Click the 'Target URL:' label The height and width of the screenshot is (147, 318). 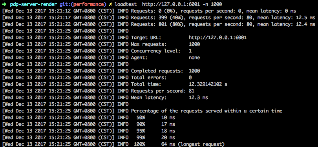tap(146, 38)
